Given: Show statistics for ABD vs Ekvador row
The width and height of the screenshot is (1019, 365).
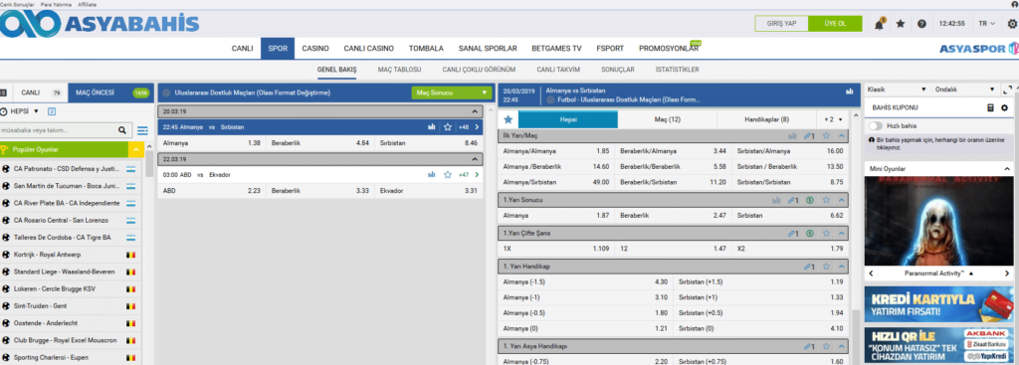Looking at the screenshot, I should (432, 175).
